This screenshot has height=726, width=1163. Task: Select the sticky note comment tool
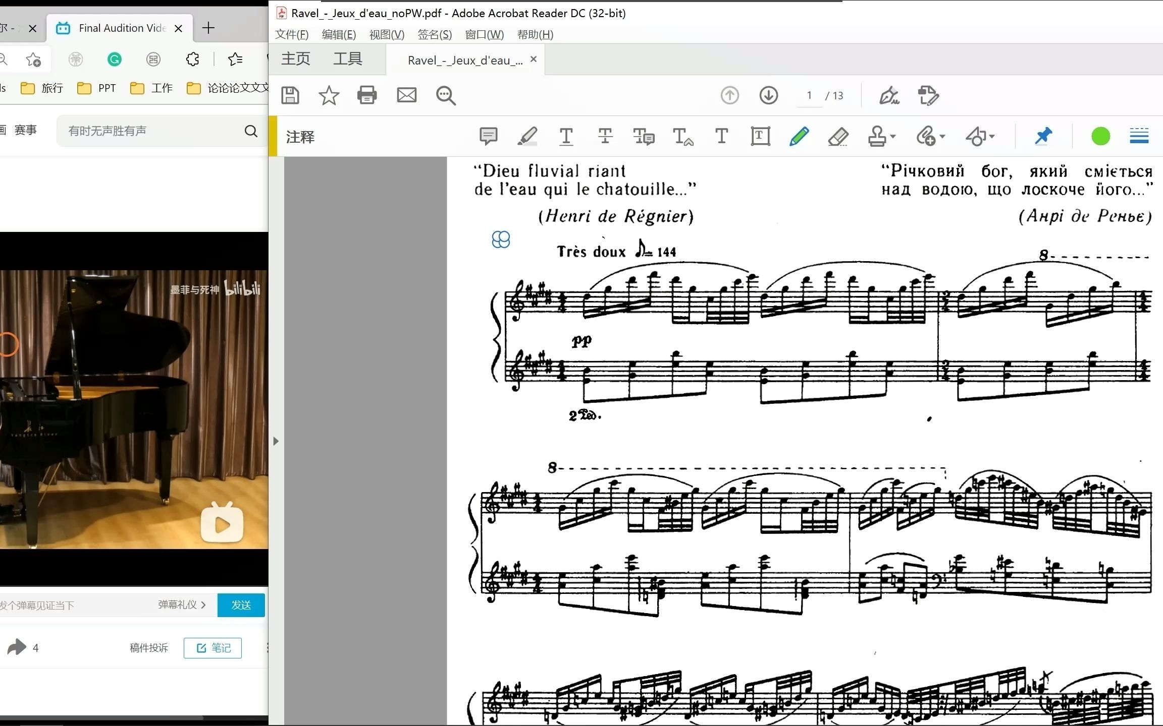pyautogui.click(x=488, y=136)
